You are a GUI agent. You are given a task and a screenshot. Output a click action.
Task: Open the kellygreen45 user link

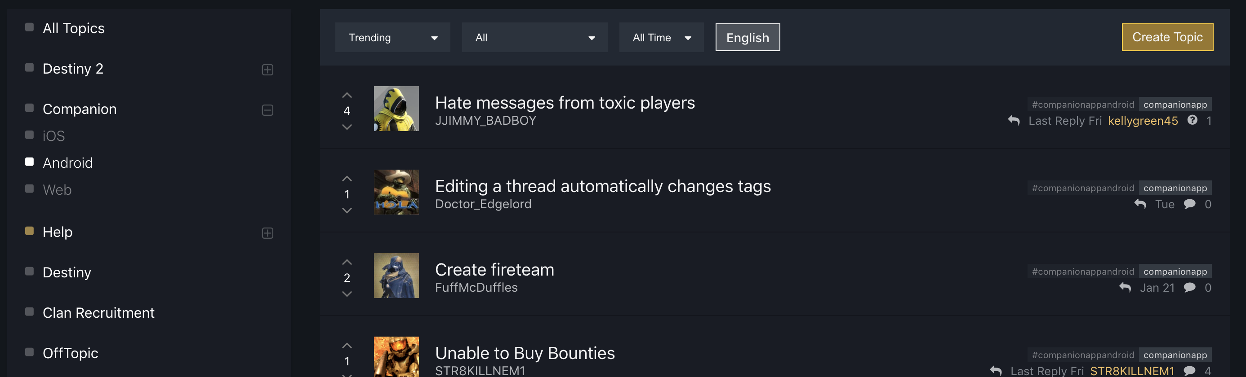[1143, 121]
